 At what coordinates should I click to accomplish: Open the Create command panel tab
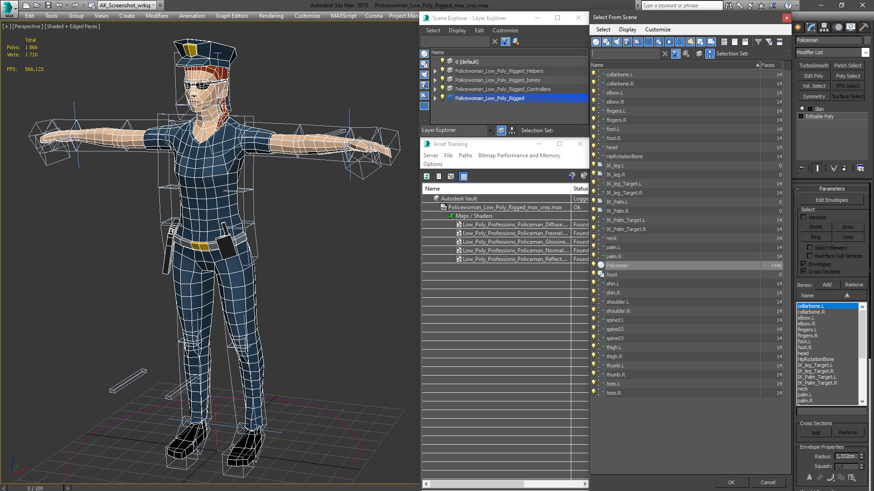coord(798,28)
